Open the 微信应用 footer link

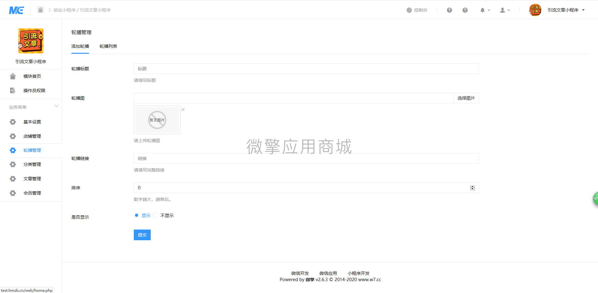pyautogui.click(x=328, y=273)
